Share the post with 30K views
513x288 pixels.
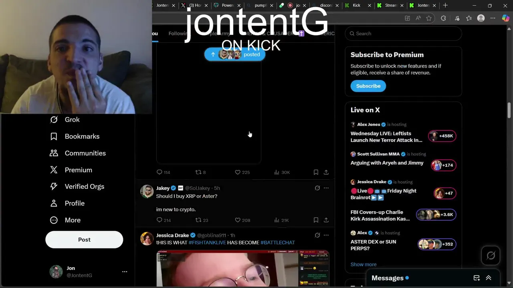[326, 172]
